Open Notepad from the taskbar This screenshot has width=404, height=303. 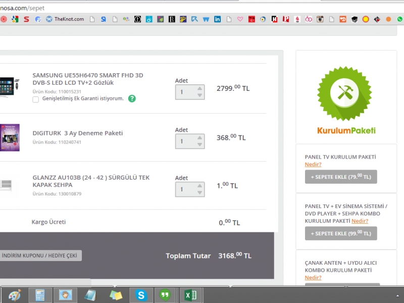[90, 295]
